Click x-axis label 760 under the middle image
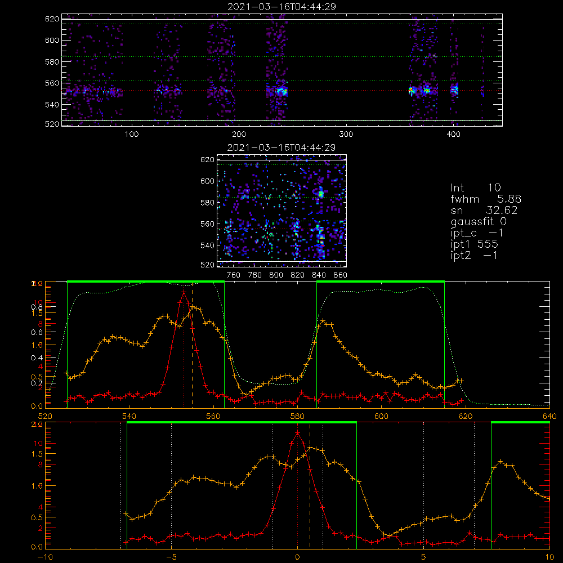This screenshot has height=563, width=563. [234, 275]
